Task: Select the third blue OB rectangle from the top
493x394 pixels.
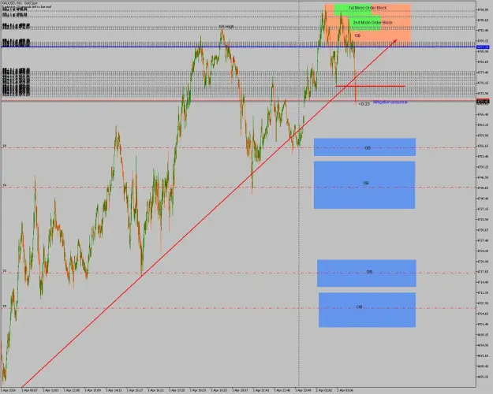Action: click(x=367, y=273)
